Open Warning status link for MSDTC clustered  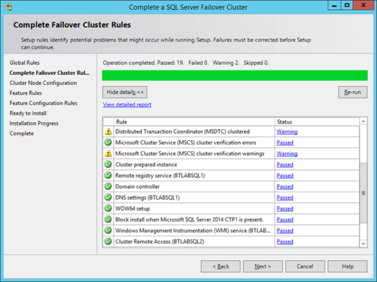[x=287, y=131]
